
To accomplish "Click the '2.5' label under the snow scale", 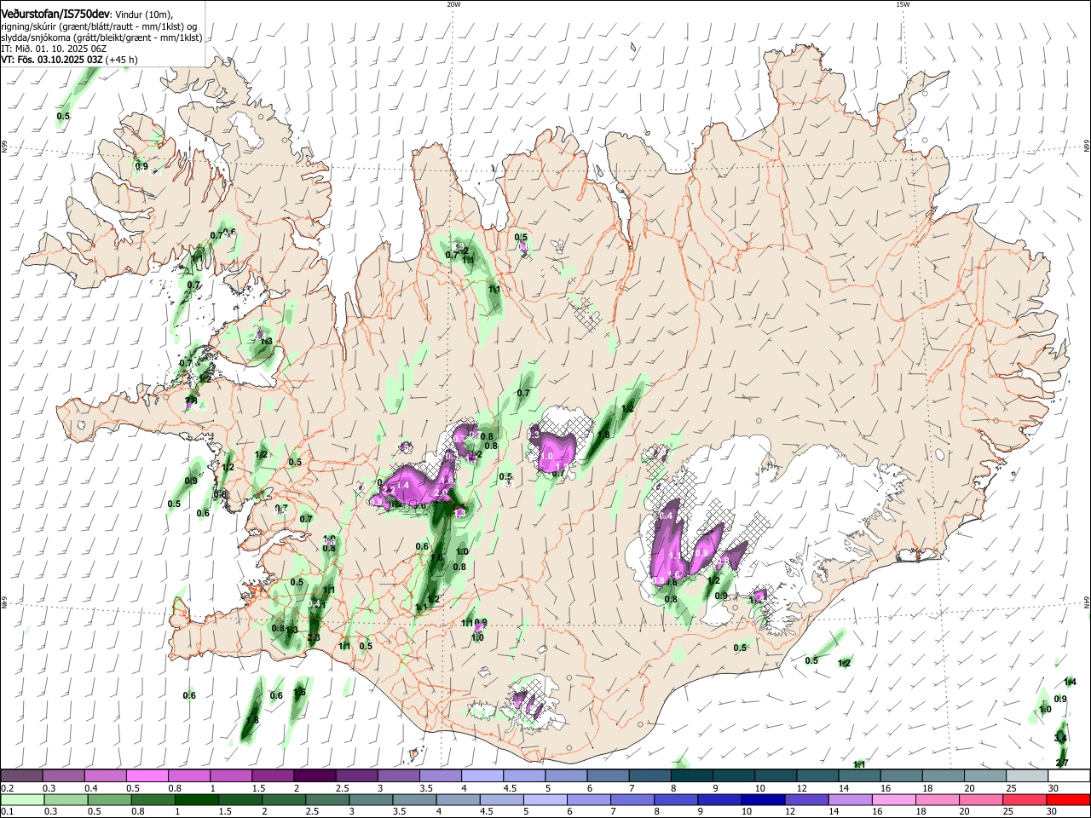I will click(342, 788).
